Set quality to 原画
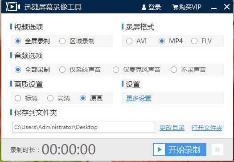This screenshot has width=234, height=162. [x=91, y=98]
